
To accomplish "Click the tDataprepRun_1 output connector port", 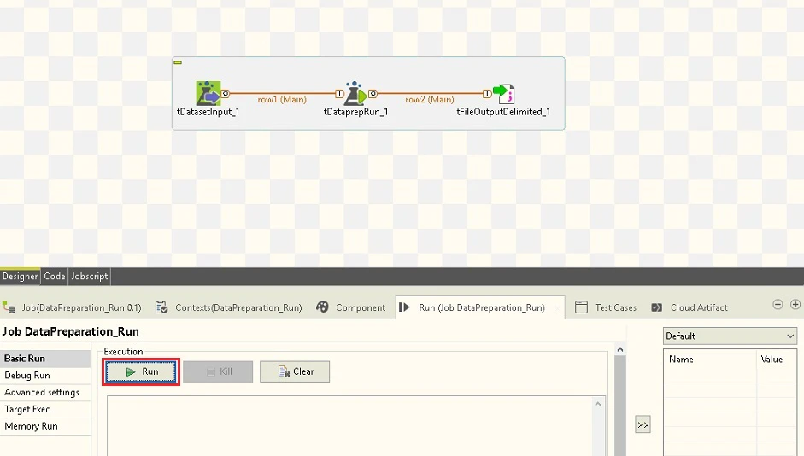I will click(x=373, y=93).
